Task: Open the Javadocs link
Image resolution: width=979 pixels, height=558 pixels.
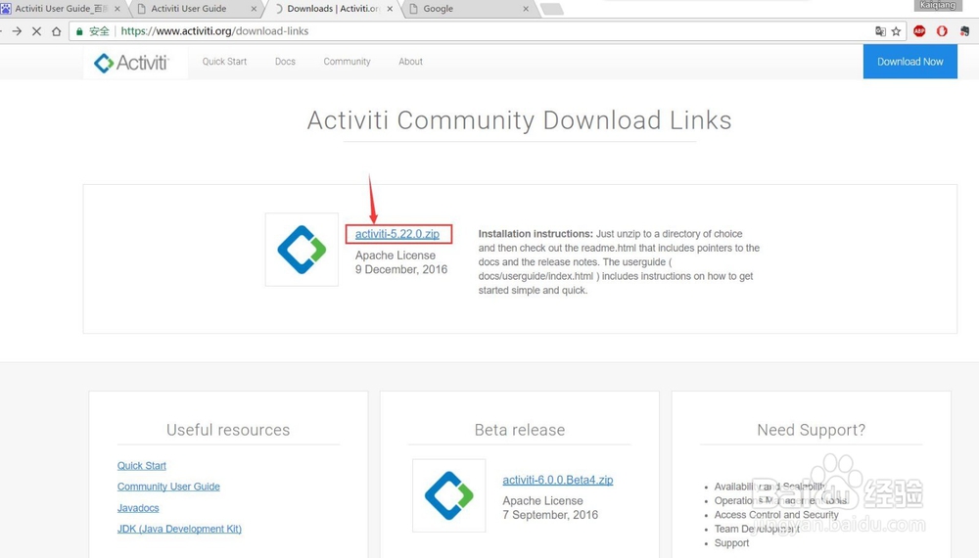Action: (138, 508)
